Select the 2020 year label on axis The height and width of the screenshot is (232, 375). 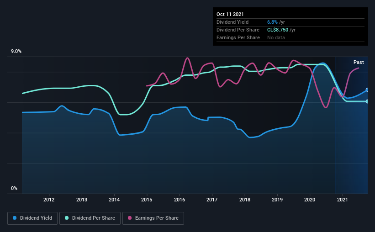310,200
